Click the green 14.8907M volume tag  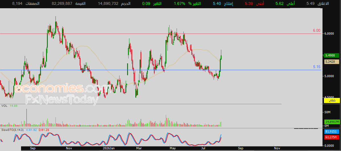point(332,122)
